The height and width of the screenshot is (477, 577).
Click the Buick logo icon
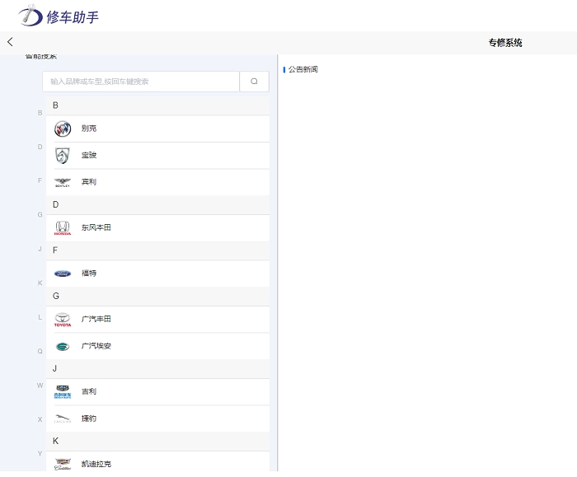[63, 129]
